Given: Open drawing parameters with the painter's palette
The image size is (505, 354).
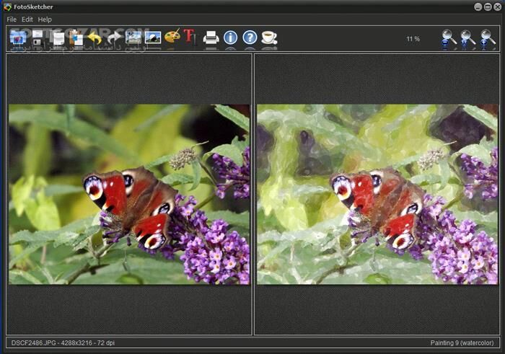Looking at the screenshot, I should click(172, 36).
